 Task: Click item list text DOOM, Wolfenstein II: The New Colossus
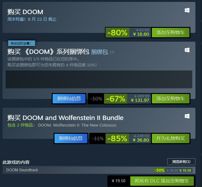click(x=77, y=125)
